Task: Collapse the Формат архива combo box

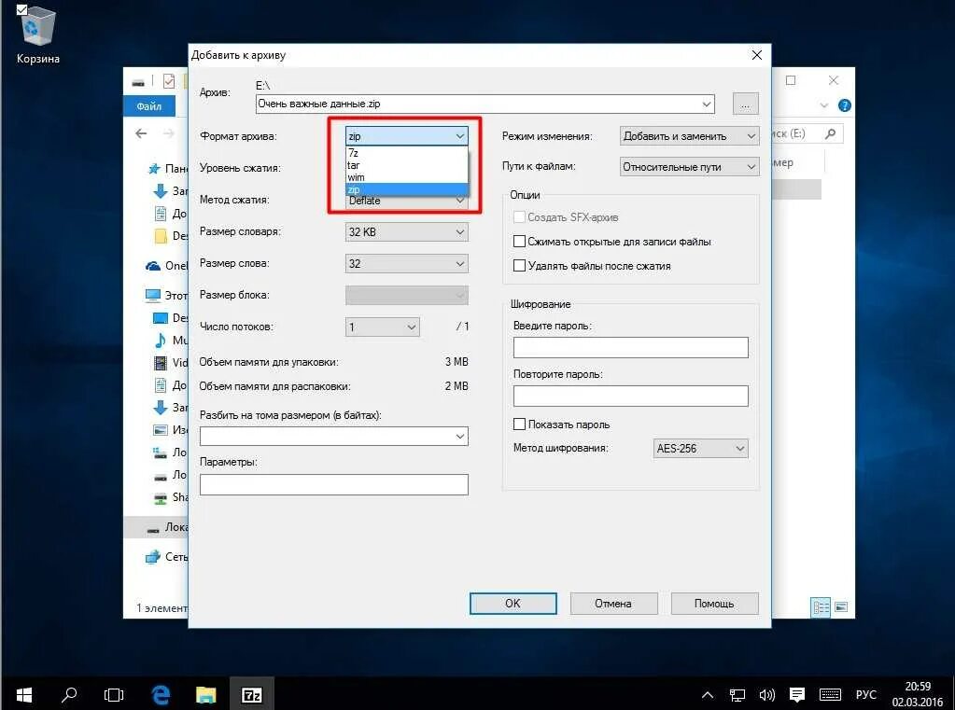Action: [x=460, y=136]
